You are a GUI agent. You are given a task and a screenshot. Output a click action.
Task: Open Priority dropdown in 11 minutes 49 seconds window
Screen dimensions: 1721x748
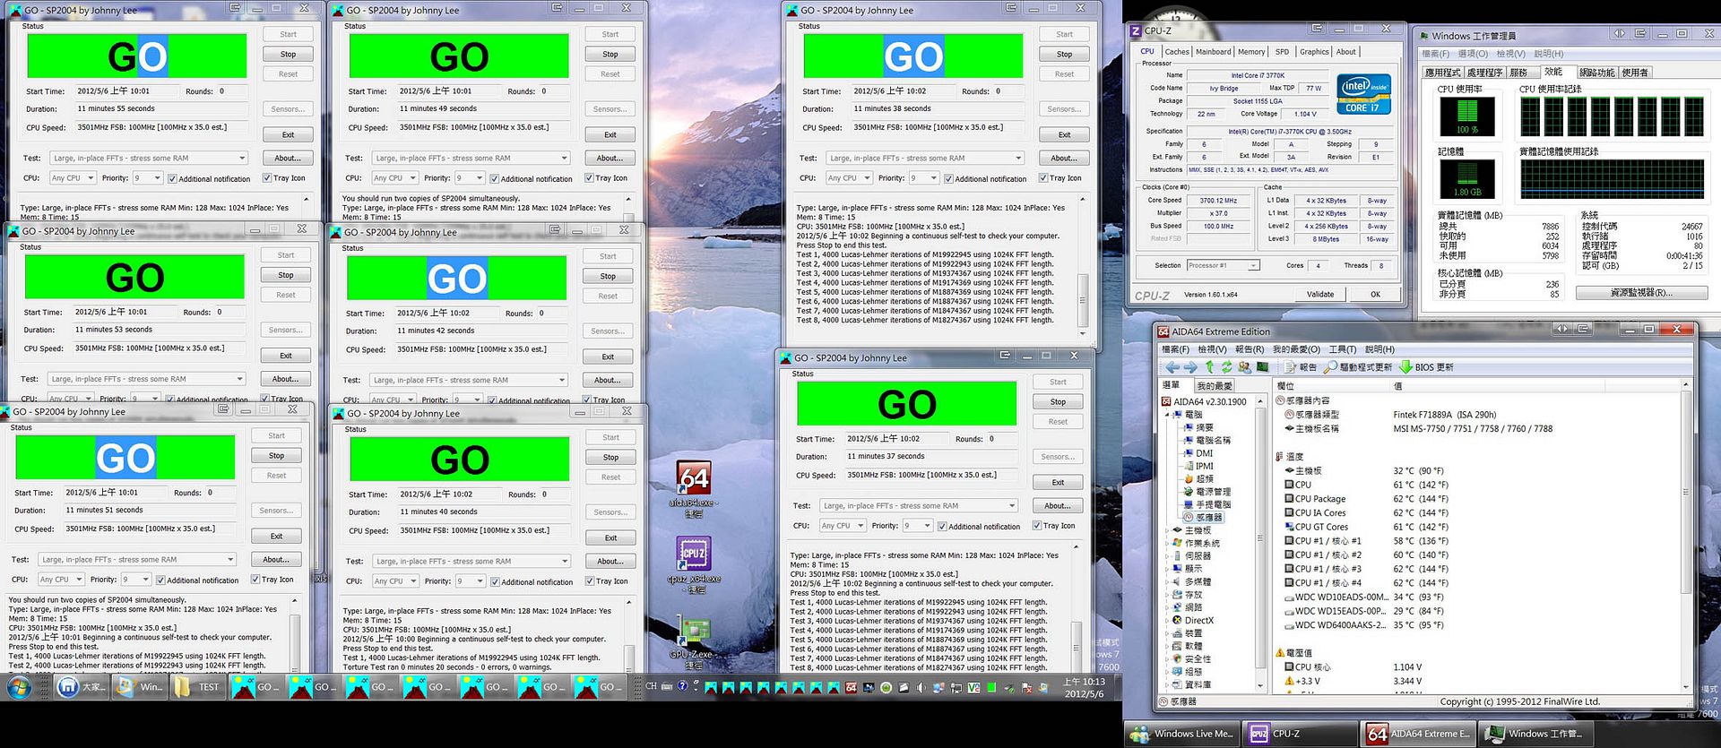point(470,178)
